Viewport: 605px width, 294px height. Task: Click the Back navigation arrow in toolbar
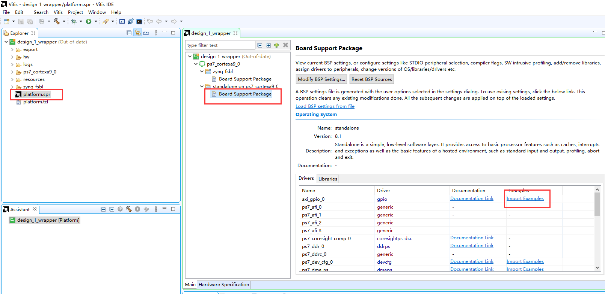coord(159,21)
